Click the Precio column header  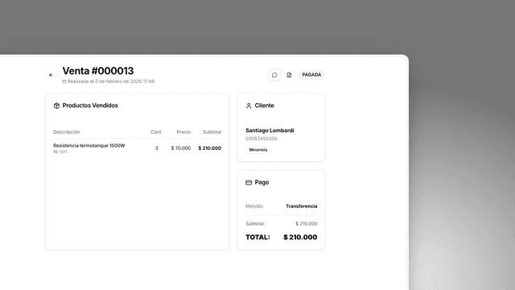(183, 132)
